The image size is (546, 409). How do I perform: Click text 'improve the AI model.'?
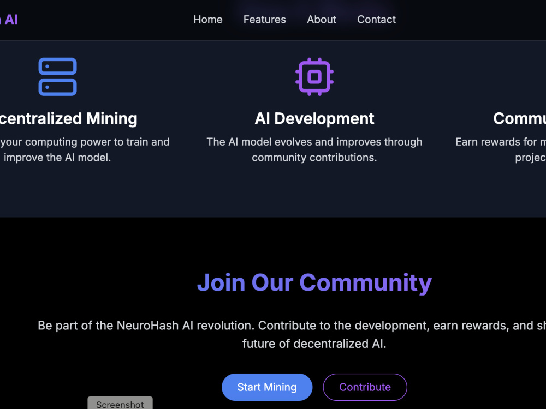point(57,158)
